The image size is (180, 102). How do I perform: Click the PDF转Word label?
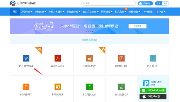(26, 66)
